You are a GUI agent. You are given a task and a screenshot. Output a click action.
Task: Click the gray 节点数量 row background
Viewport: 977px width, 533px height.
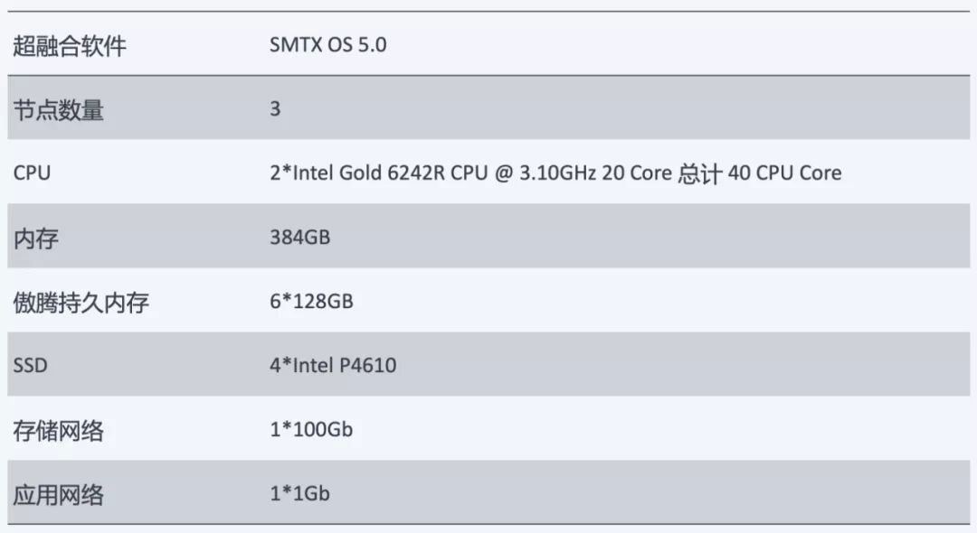pos(488,108)
